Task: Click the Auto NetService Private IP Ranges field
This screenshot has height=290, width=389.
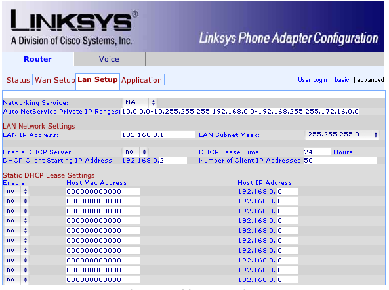Action: 240,111
